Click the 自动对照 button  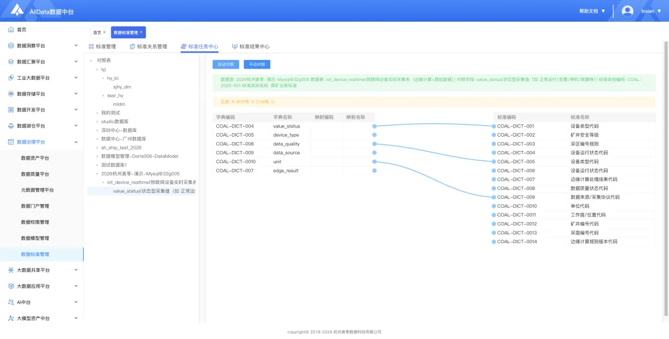pyautogui.click(x=225, y=64)
